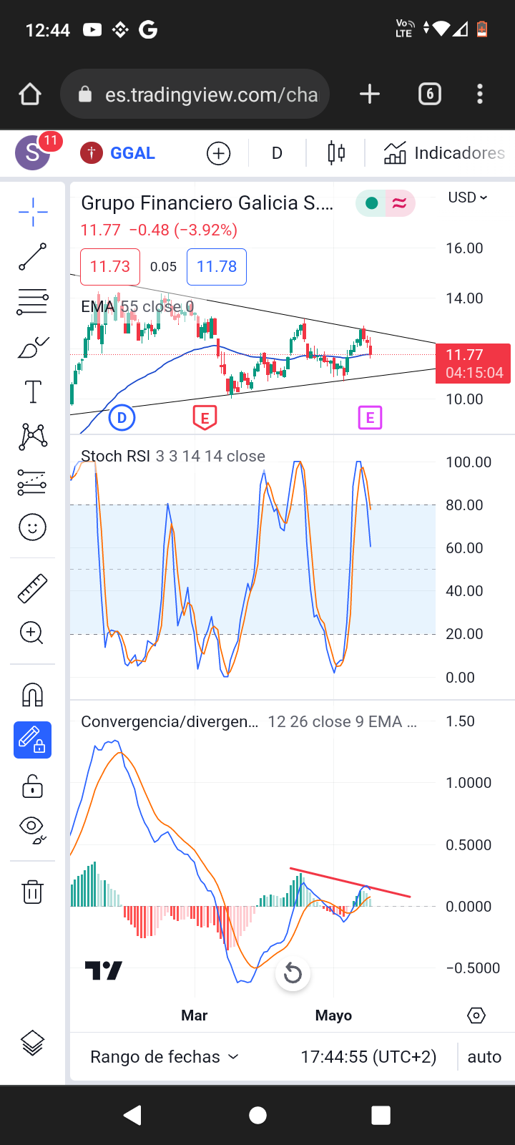This screenshot has width=515, height=1145.
Task: Select the brush drawing tool
Action: (33, 348)
